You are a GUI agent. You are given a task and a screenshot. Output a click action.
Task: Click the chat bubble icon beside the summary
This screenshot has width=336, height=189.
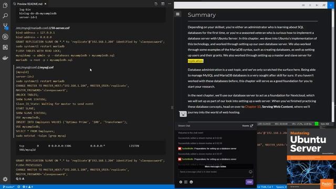pyautogui.click(x=183, y=114)
